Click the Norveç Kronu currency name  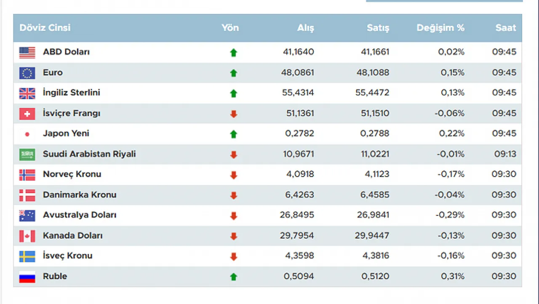72,174
